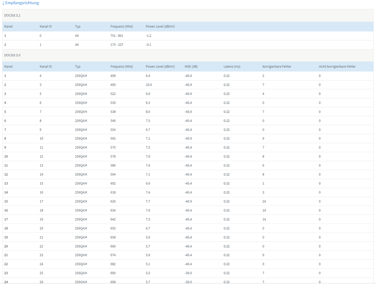Click the korrigierbare Fehler column header
Screen dimensions: 376x284
tap(277, 66)
